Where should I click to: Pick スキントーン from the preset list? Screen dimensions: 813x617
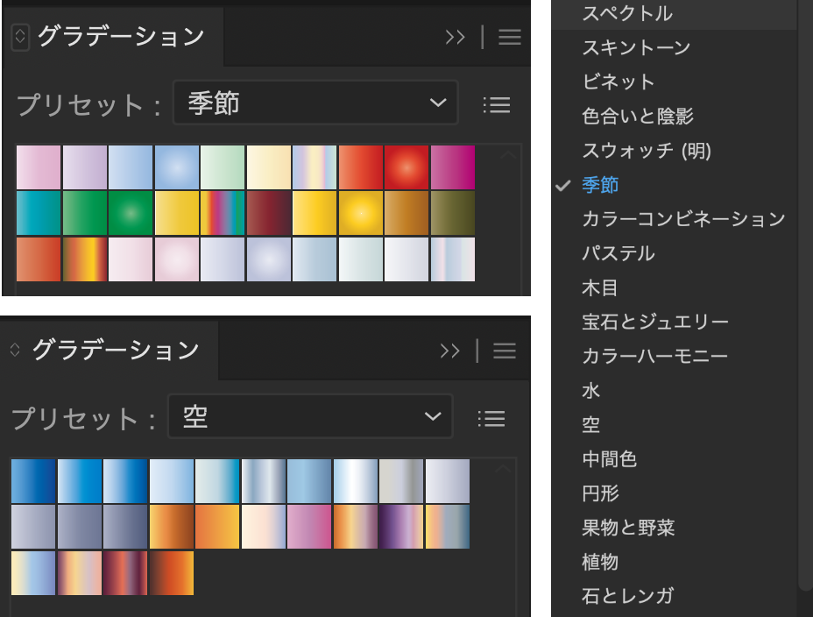click(x=636, y=47)
